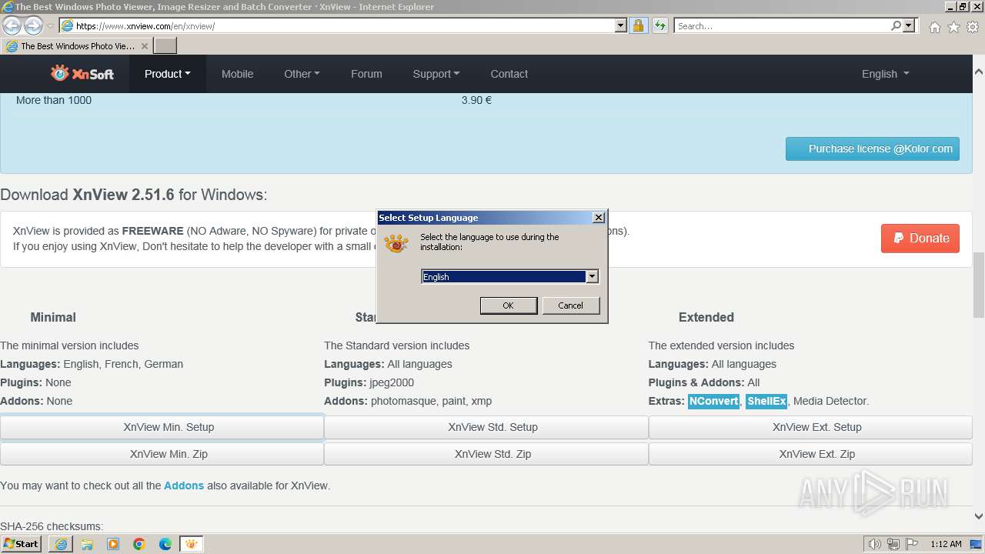Image resolution: width=985 pixels, height=554 pixels.
Task: Click the browser Search box
Action: (782, 25)
